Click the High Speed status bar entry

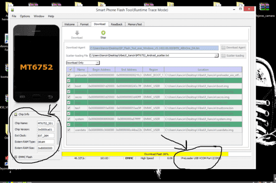click(x=147, y=158)
